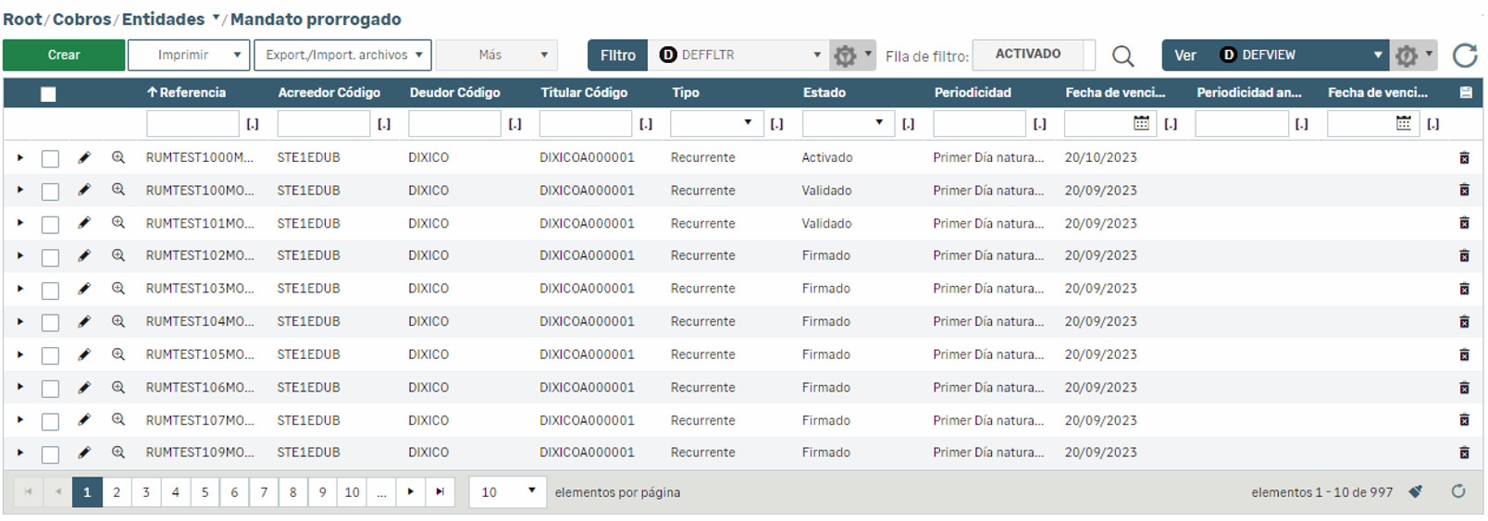
Task: Open calendar picker in first Fecha de vencimiento filter
Action: 1141,123
